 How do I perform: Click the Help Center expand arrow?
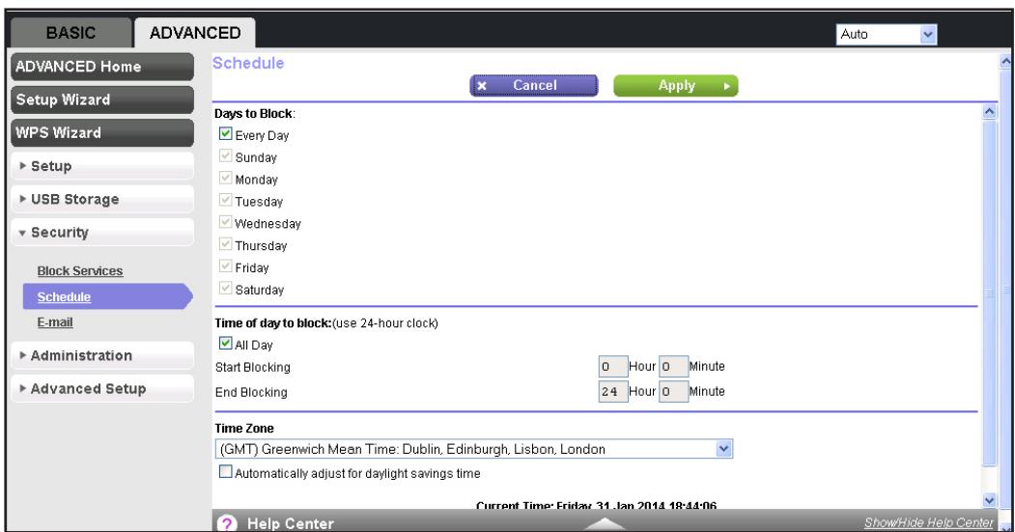click(x=604, y=523)
